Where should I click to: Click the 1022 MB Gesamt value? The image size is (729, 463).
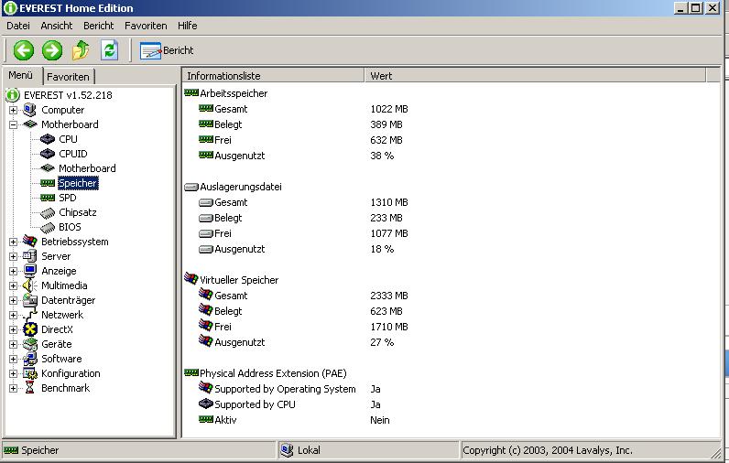389,109
